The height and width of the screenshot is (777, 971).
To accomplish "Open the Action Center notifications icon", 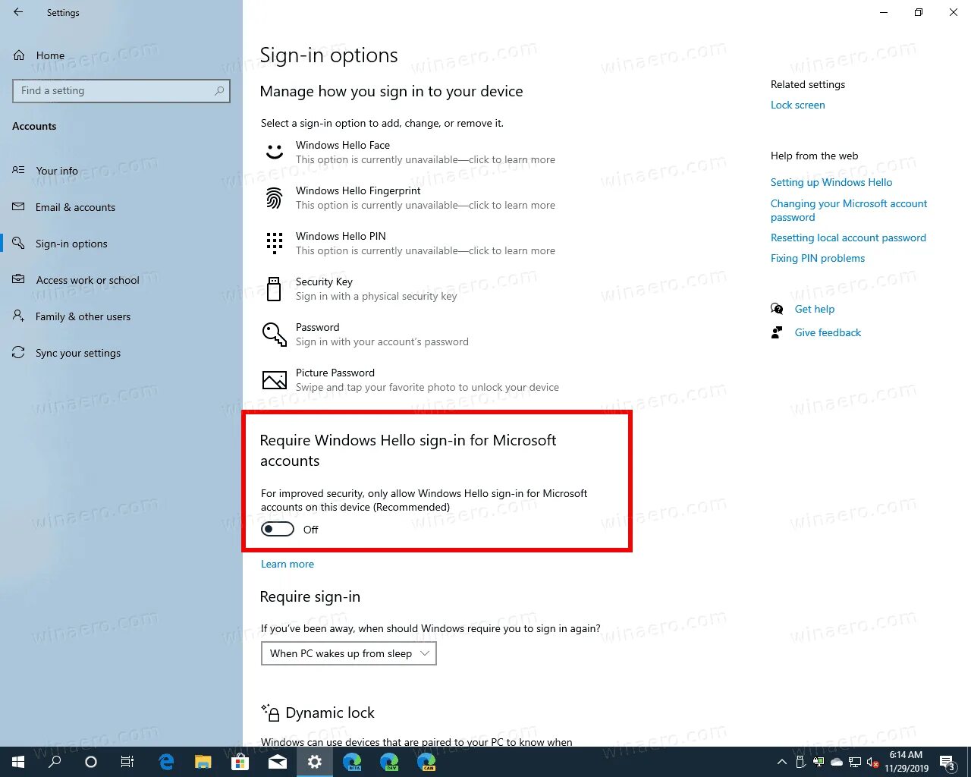I will click(x=947, y=762).
